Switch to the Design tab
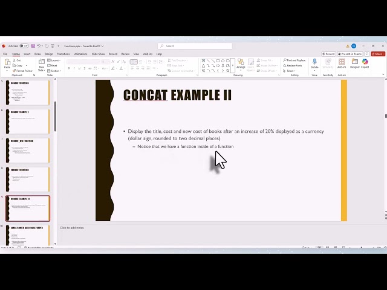The width and height of the screenshot is (387, 290). [48, 54]
